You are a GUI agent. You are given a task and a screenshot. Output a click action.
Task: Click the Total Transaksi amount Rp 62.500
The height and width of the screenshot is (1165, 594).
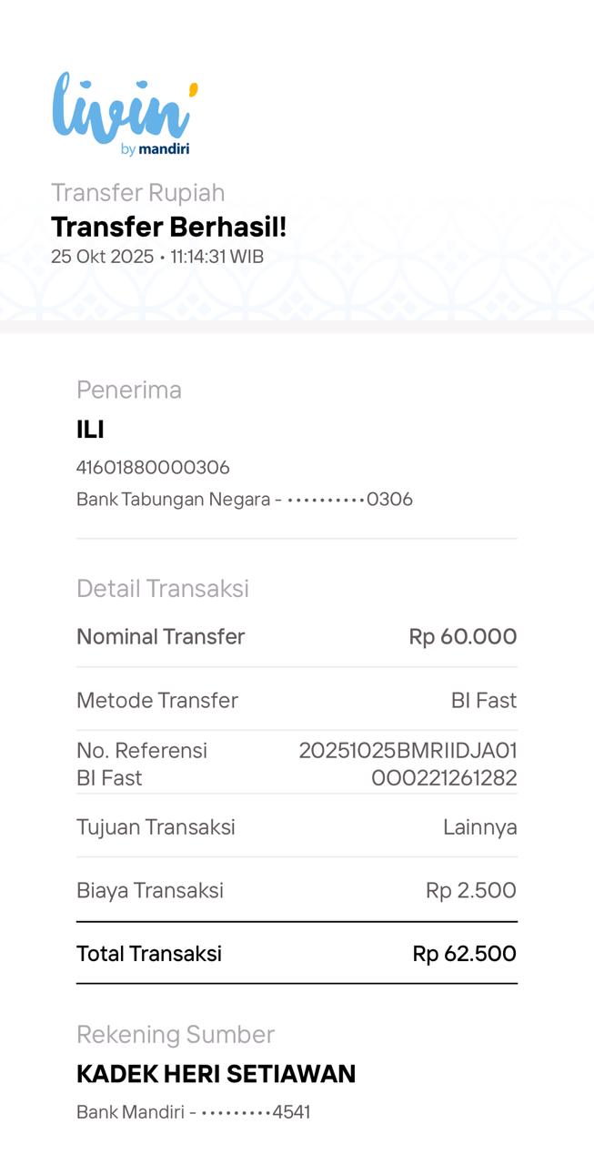465,954
